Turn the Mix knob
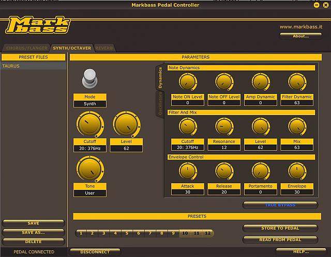Viewport: 331px width, 257px height. [x=297, y=126]
